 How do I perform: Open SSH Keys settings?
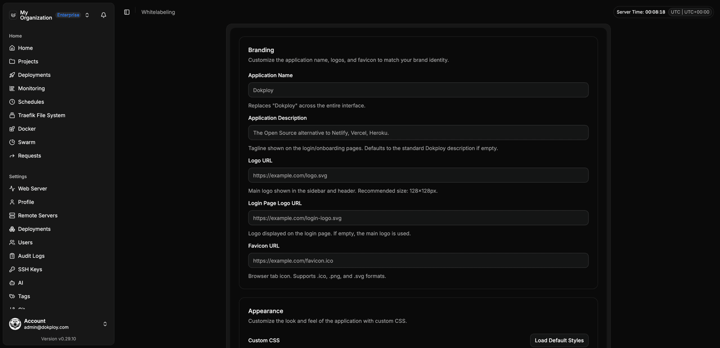58,269
